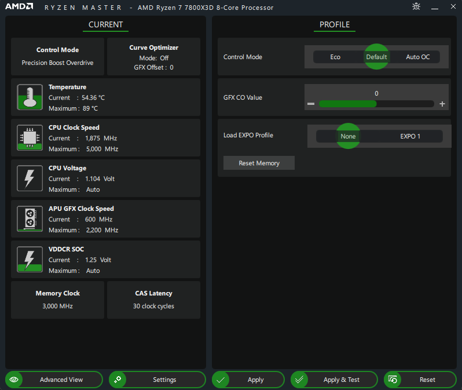Click the 54.36 °C current temperature value
The height and width of the screenshot is (390, 462).
(93, 98)
